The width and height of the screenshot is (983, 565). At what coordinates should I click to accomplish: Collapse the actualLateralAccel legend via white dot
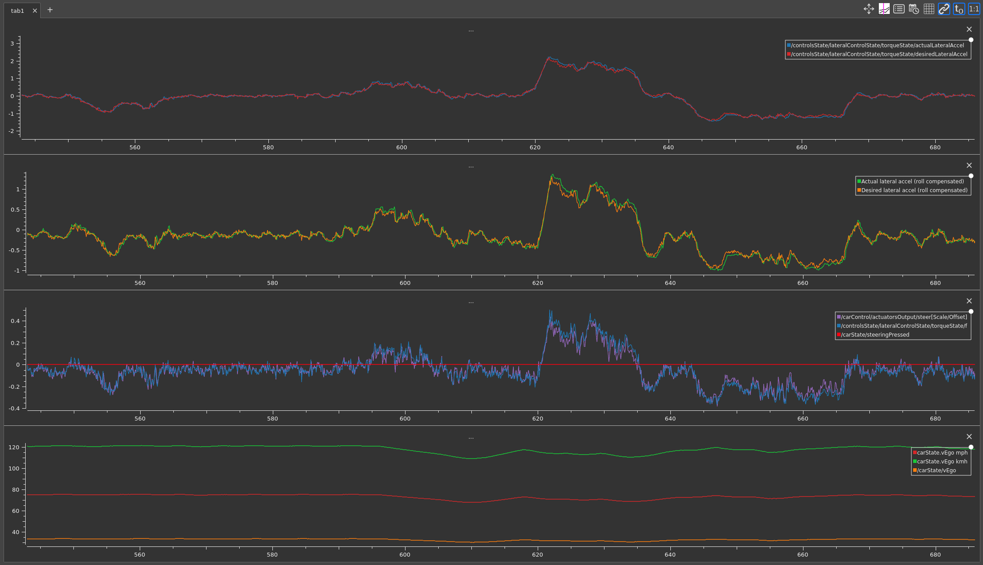[971, 40]
